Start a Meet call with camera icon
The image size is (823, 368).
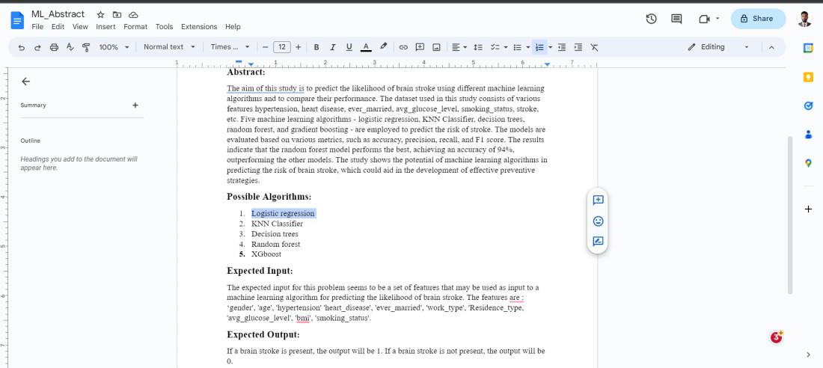click(x=704, y=19)
